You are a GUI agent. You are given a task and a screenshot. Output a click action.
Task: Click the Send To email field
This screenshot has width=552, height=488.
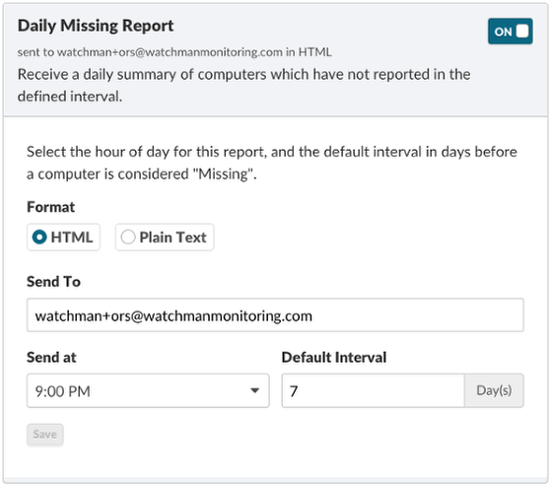tap(275, 315)
